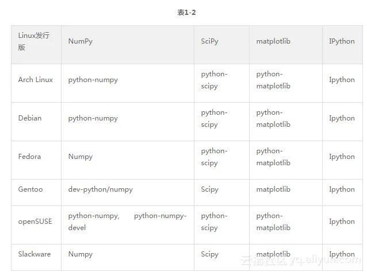This screenshot has height=272, width=367.
Task: Click python-matplotlib in the Debian row
Action: click(x=273, y=118)
